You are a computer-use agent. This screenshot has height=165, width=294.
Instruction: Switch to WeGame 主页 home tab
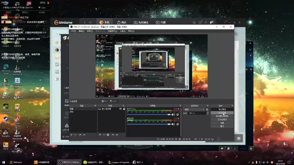click(x=105, y=22)
